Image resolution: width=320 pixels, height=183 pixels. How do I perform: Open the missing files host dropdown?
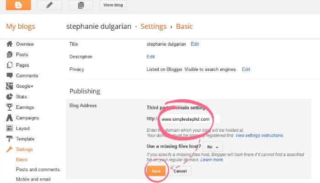213,147
